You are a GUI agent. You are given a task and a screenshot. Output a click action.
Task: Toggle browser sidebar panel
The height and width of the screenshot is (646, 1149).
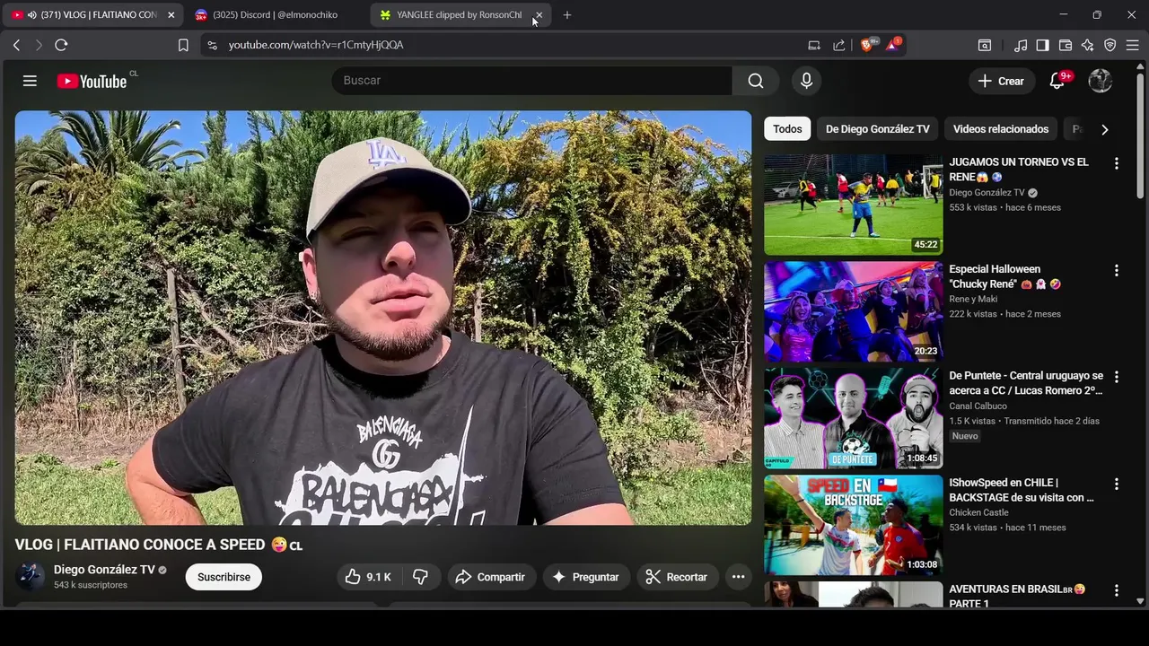[x=1043, y=45]
